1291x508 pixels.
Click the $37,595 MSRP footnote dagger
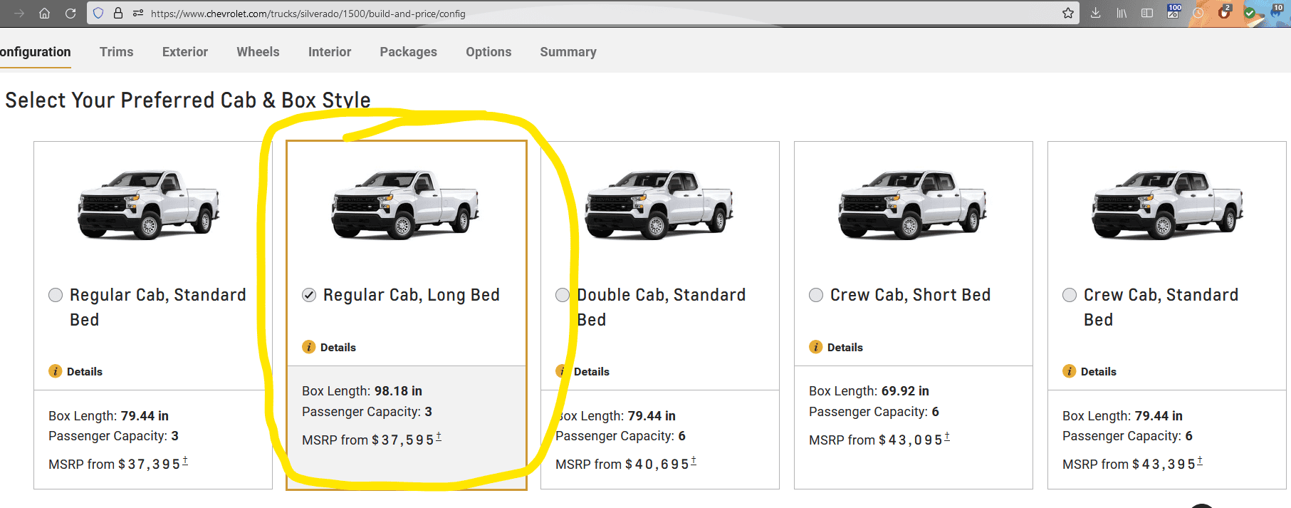(439, 437)
